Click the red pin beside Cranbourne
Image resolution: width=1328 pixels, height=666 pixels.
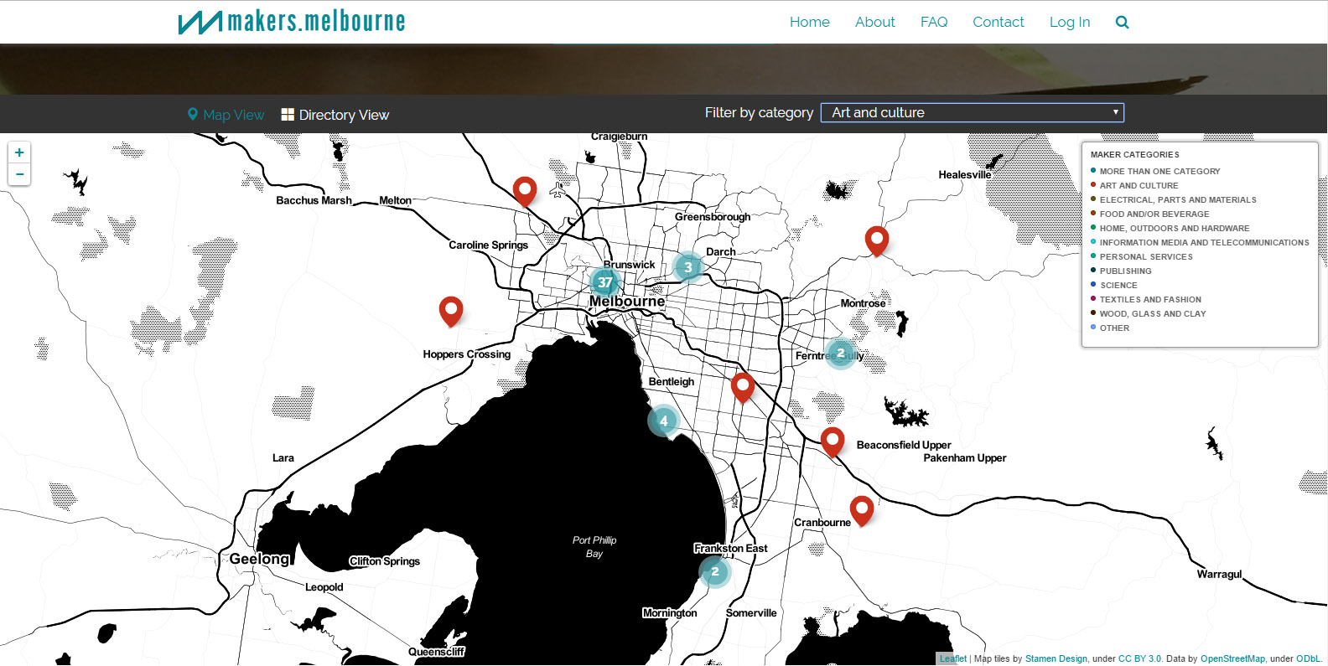tap(861, 509)
